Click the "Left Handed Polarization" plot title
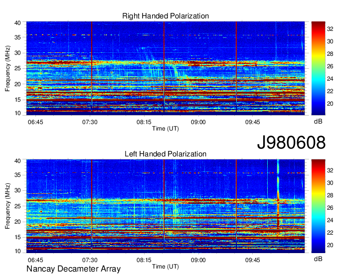This screenshot has width=339, height=275. pos(166,154)
